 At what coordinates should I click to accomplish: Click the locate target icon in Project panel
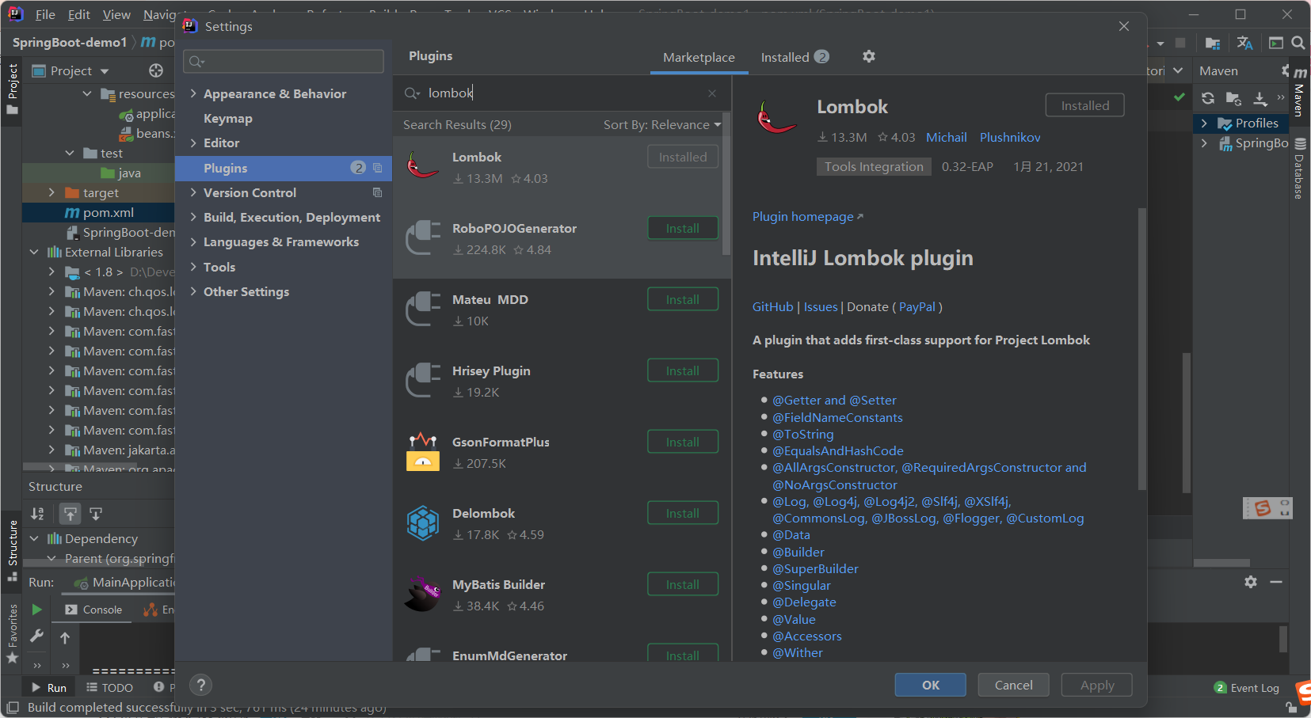tap(156, 70)
